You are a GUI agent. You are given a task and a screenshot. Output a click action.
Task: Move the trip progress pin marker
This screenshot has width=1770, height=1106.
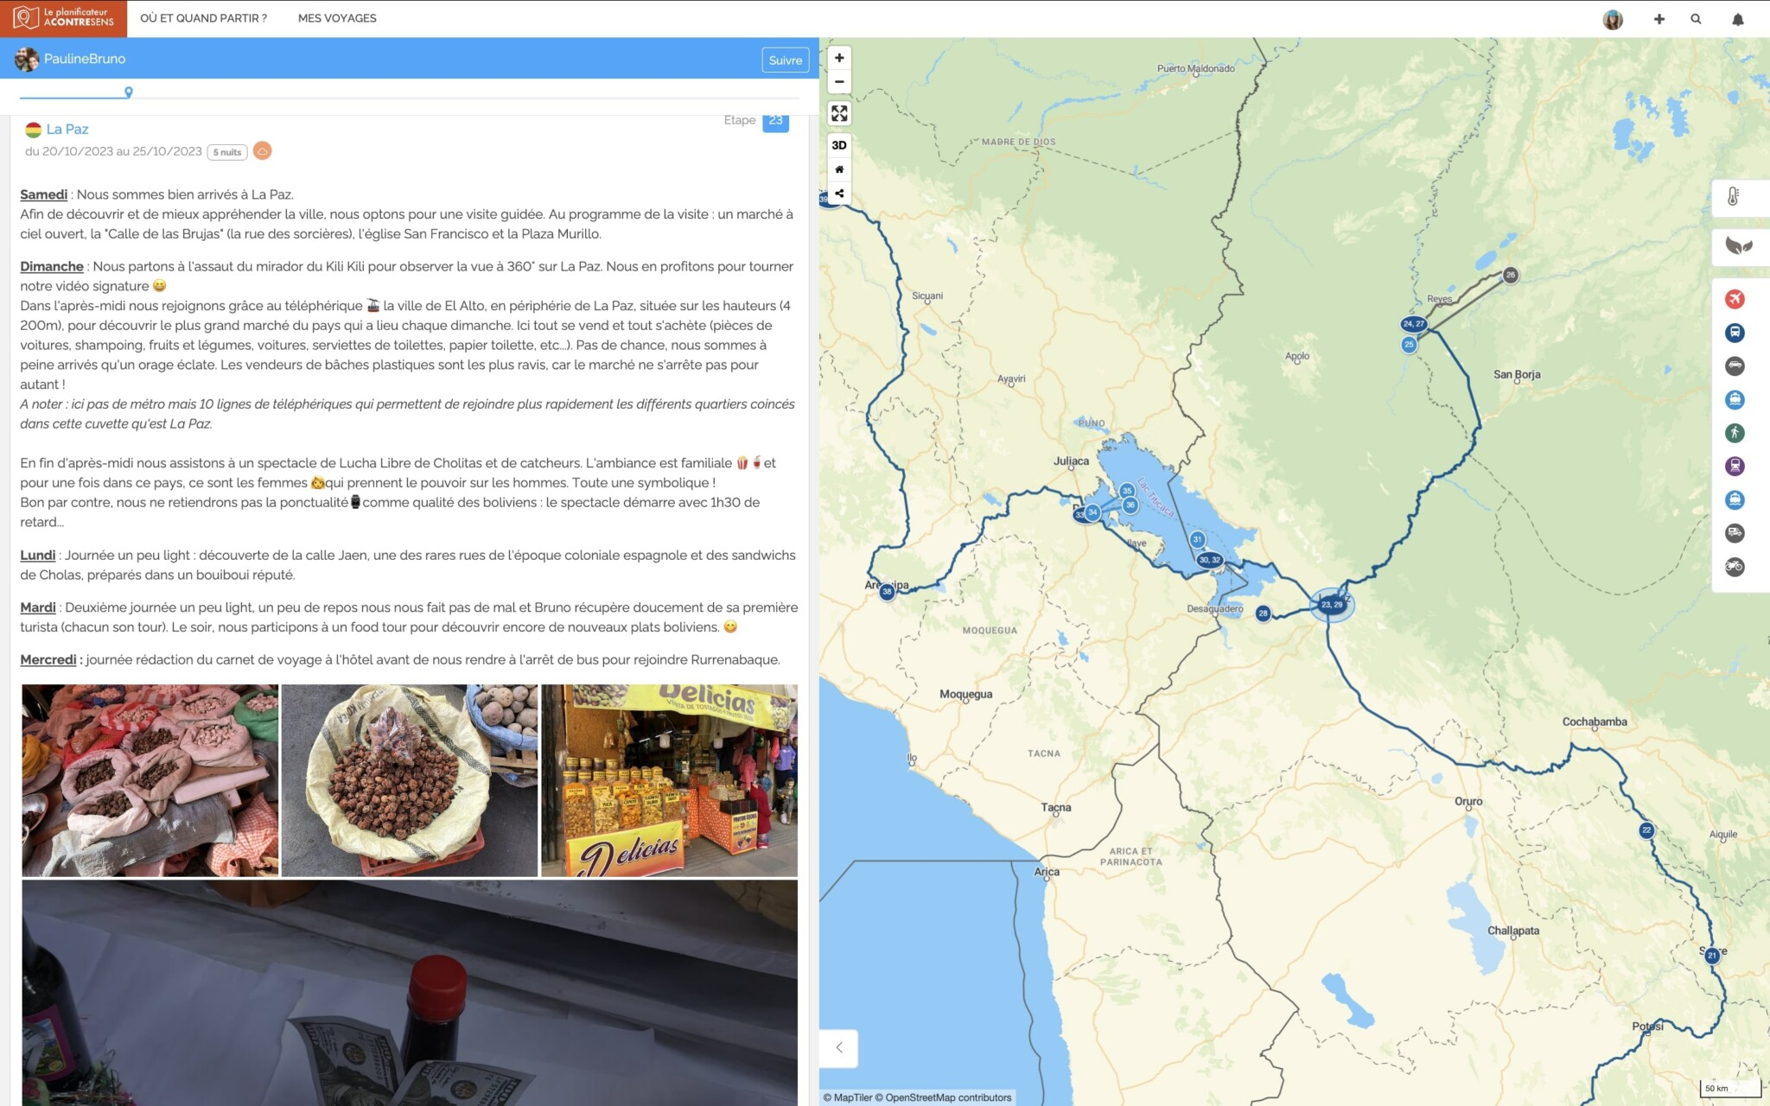[128, 92]
